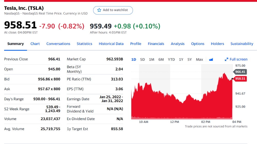Click the Beta value 2.04
This screenshot has width=257, height=144.
119,69
